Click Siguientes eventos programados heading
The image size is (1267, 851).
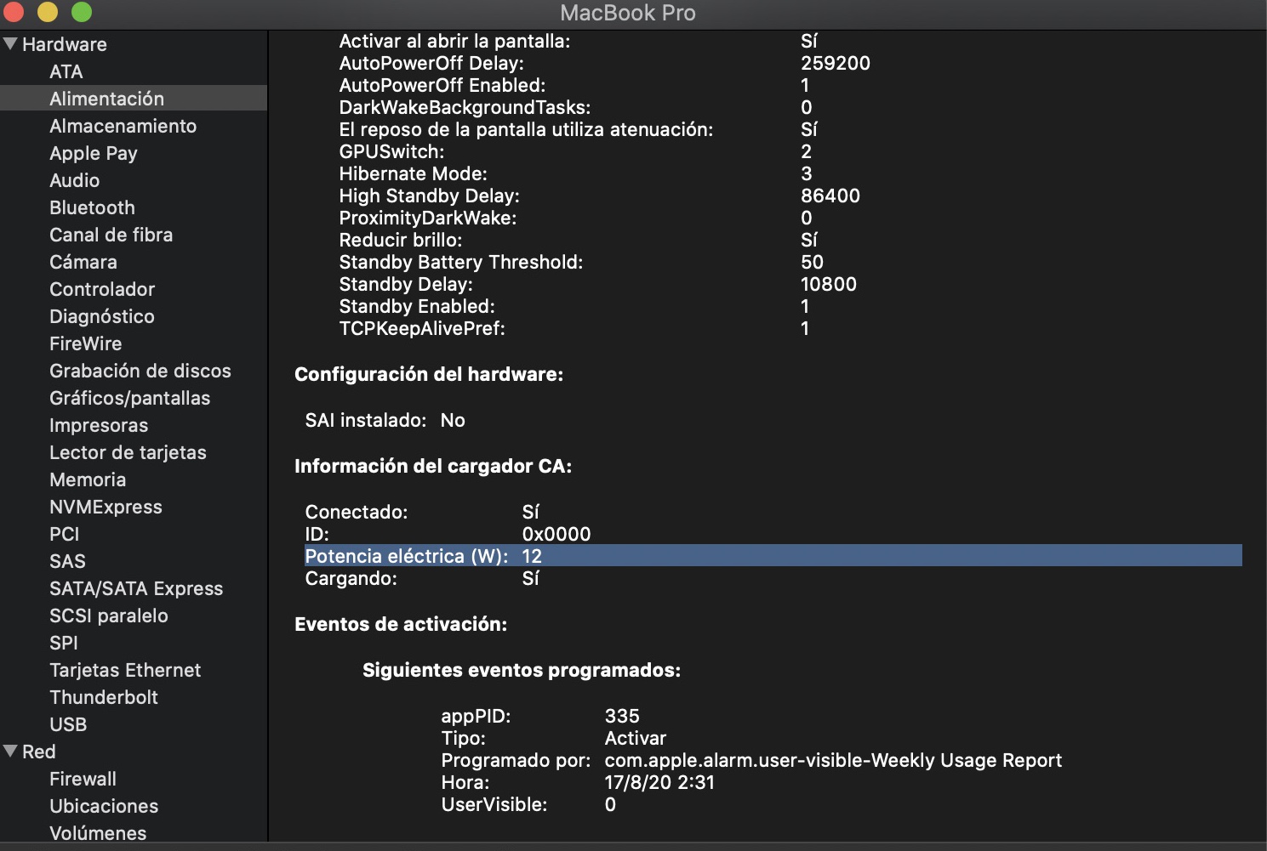pyautogui.click(x=522, y=670)
